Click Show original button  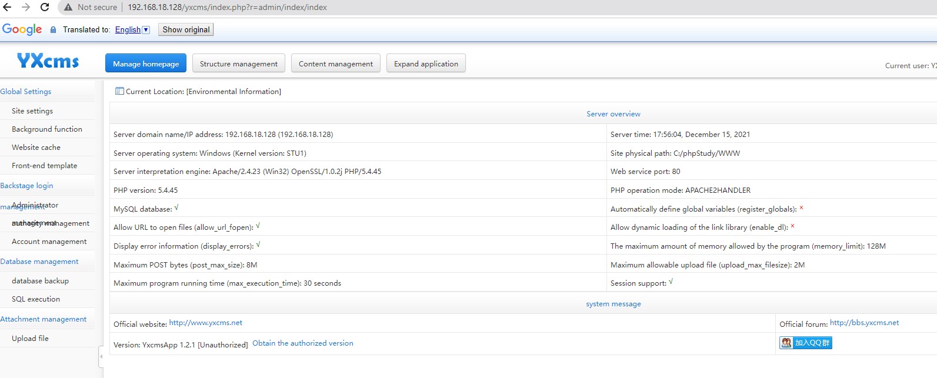coord(186,29)
